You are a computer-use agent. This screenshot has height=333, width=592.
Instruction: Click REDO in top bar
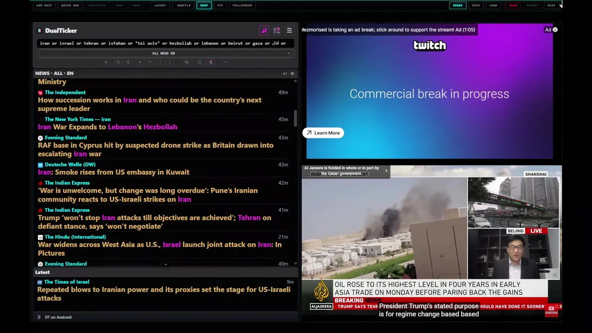click(x=136, y=6)
